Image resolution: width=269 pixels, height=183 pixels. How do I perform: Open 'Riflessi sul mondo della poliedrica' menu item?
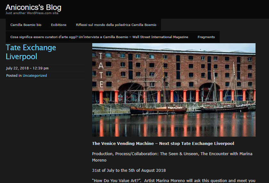click(116, 25)
